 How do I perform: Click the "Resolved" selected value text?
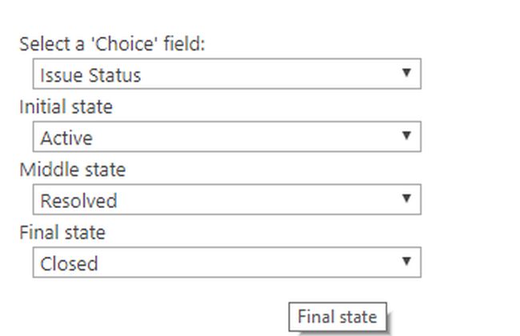click(x=78, y=201)
